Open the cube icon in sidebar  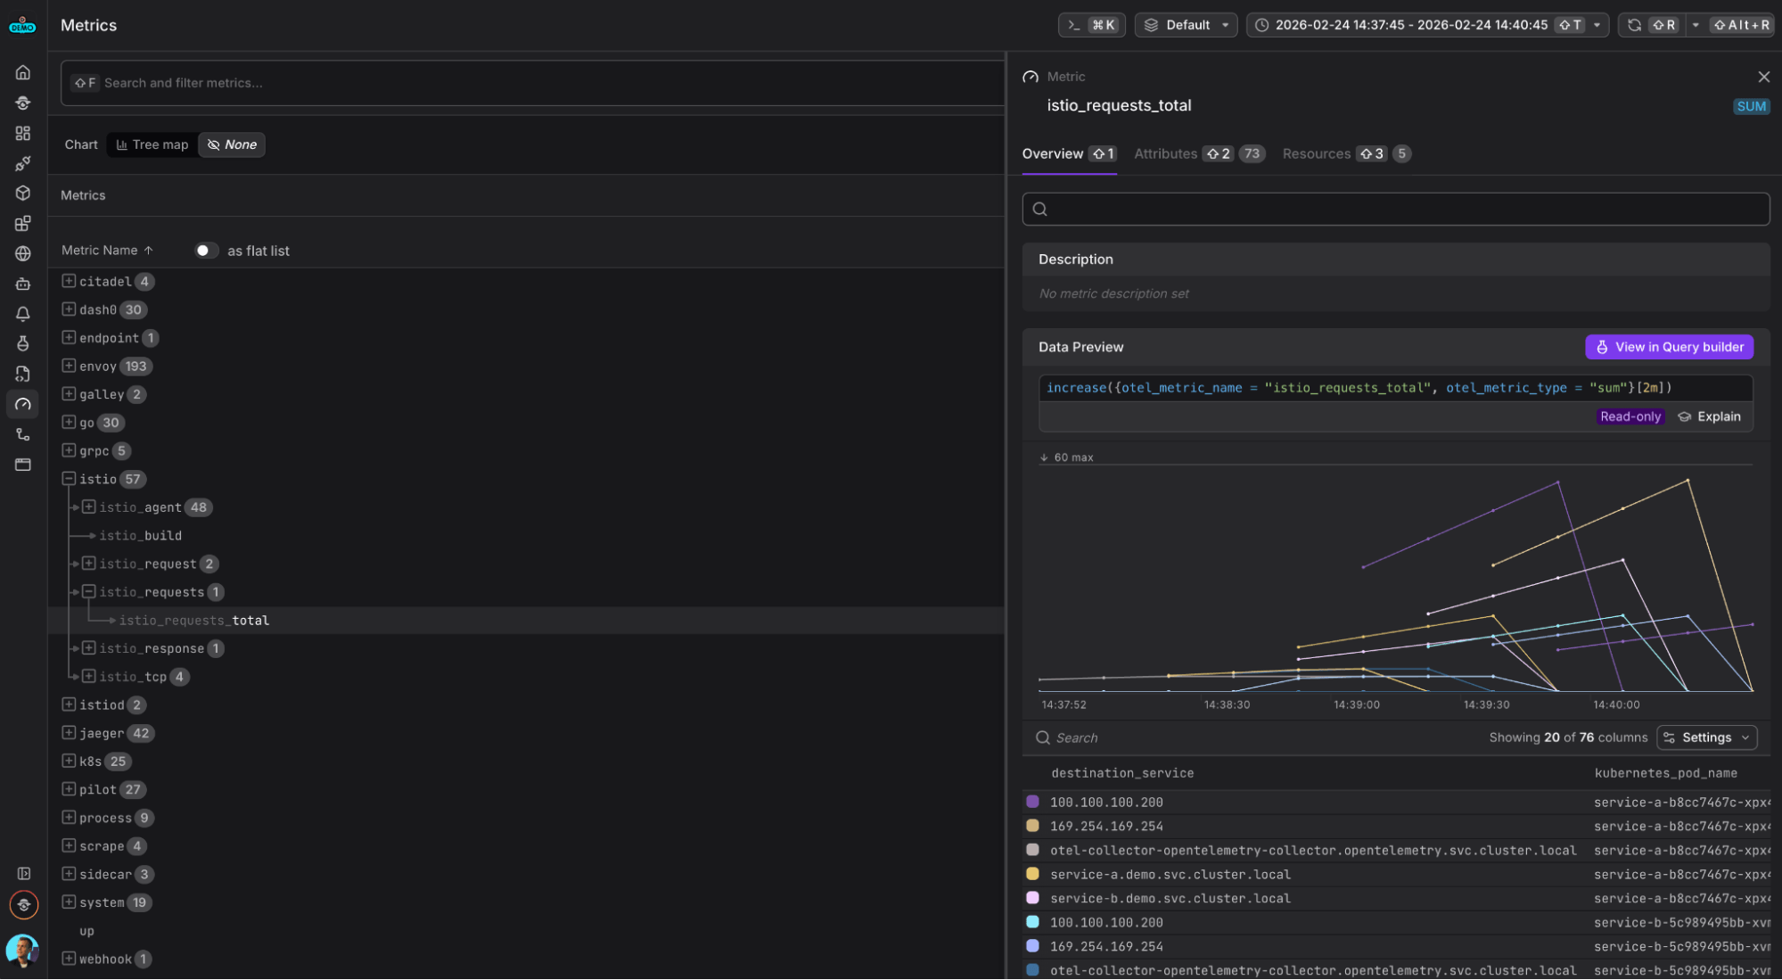(x=23, y=193)
